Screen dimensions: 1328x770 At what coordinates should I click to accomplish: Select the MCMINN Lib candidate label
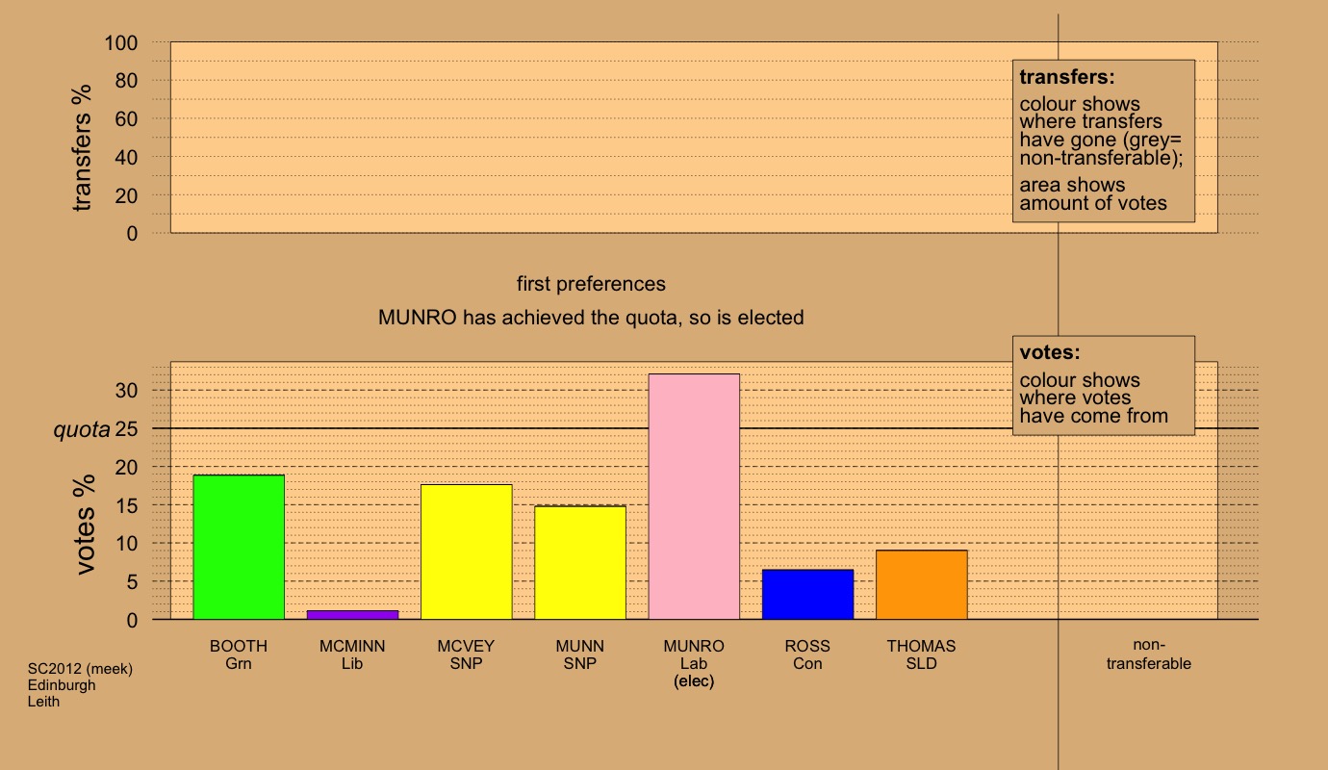[x=352, y=654]
